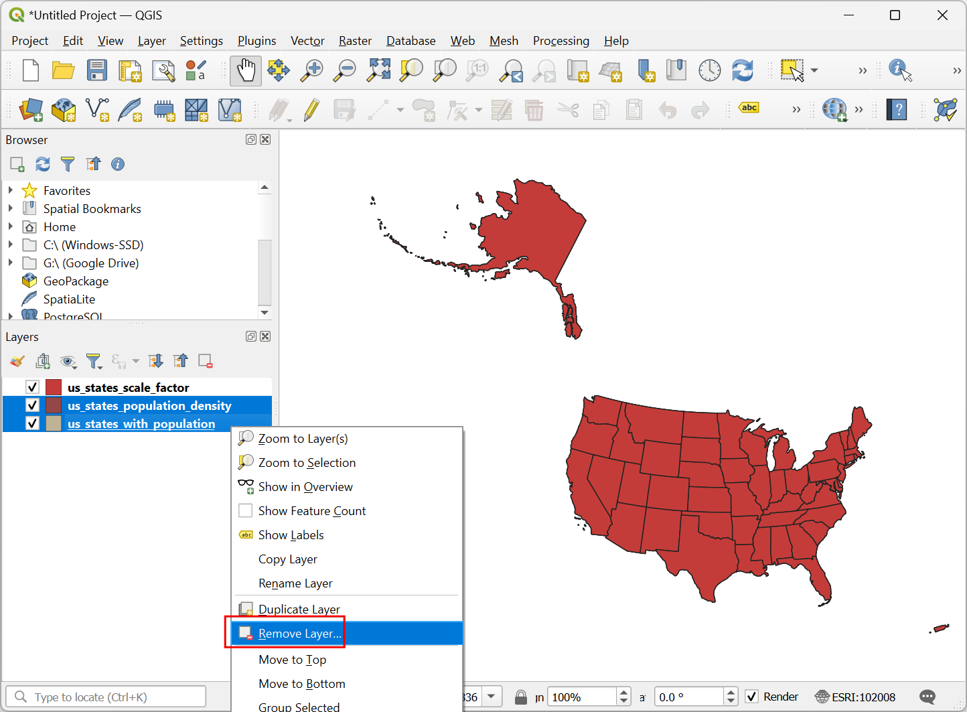Select the Pan Map hand tool
The height and width of the screenshot is (712, 967).
(x=246, y=70)
